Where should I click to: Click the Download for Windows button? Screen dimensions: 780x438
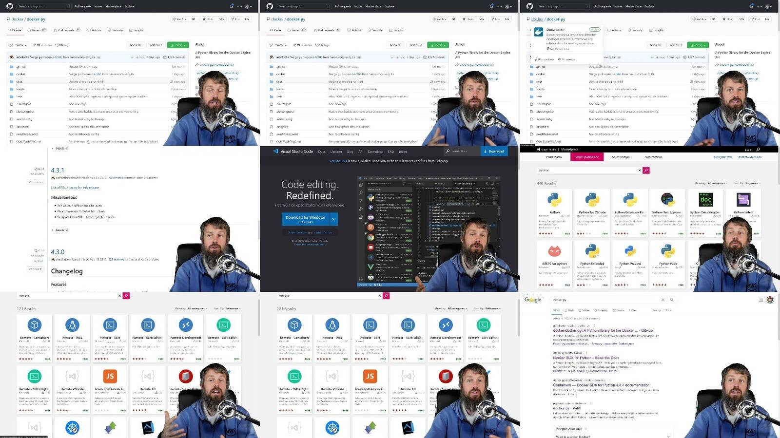tap(305, 219)
